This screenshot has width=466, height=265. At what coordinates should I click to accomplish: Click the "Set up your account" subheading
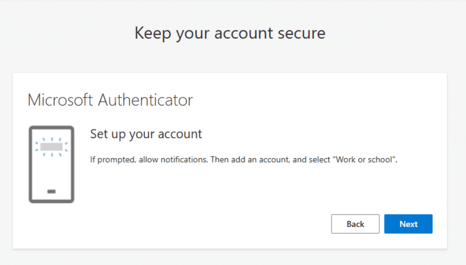pyautogui.click(x=146, y=134)
